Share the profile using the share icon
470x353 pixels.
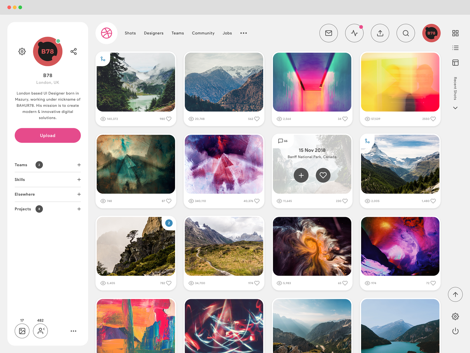(x=73, y=51)
